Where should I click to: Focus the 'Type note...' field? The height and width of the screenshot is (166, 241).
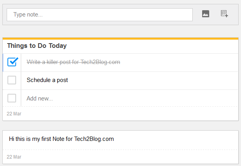[x=100, y=15]
